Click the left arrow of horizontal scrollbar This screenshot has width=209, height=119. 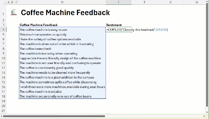tap(1, 116)
